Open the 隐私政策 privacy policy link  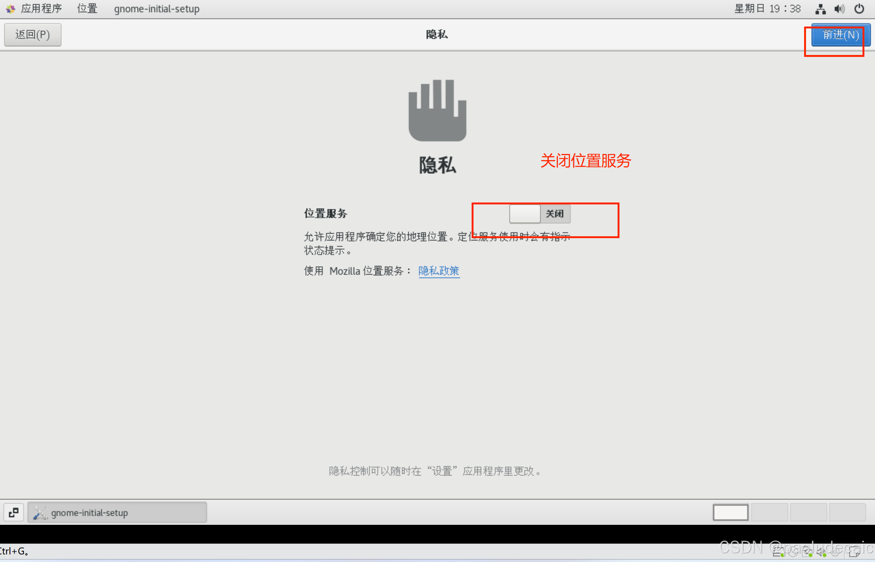click(439, 271)
